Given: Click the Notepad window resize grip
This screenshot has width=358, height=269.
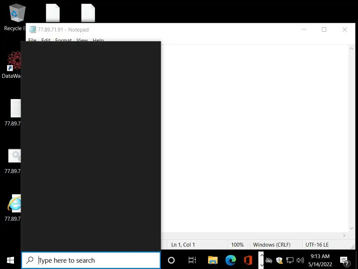Looking at the screenshot, I should [x=352, y=247].
